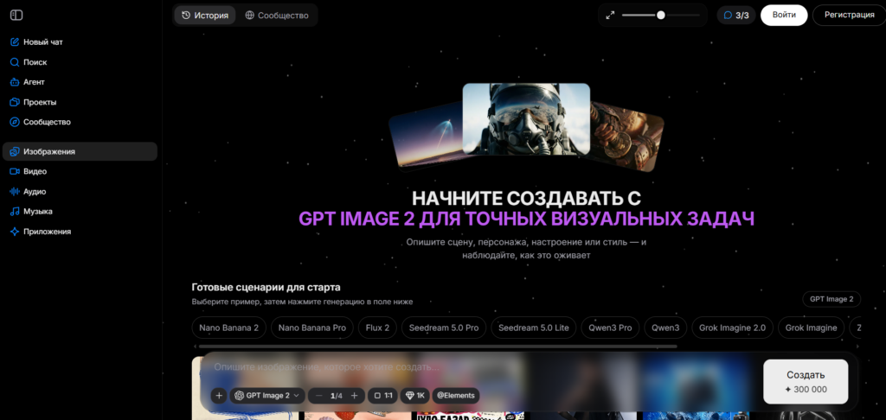The width and height of the screenshot is (886, 420).
Task: Click the model chips horizontal scrollbar
Action: (437, 346)
